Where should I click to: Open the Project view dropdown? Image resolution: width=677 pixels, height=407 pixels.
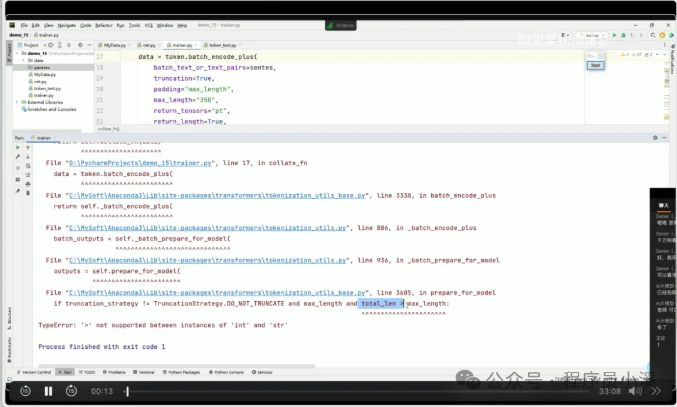pos(32,45)
